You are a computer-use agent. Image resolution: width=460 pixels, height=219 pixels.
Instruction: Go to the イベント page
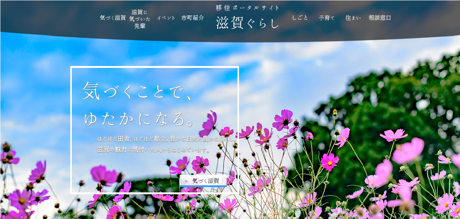point(166,18)
